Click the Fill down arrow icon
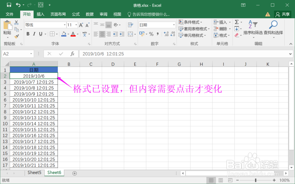Image resolution: width=295 pixels, height=184 pixels. (237, 29)
